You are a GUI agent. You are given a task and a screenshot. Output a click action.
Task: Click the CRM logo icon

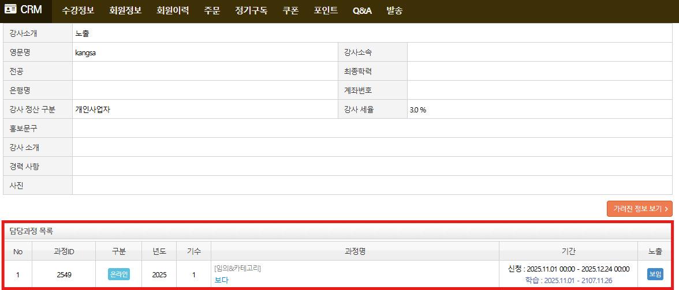pos(11,10)
